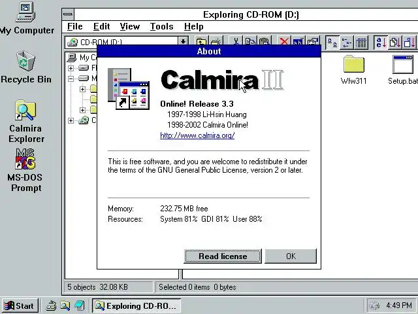Click the magnifier-folder Explorer icon in the quick-launch area
This screenshot has height=314, width=418.
(65, 305)
